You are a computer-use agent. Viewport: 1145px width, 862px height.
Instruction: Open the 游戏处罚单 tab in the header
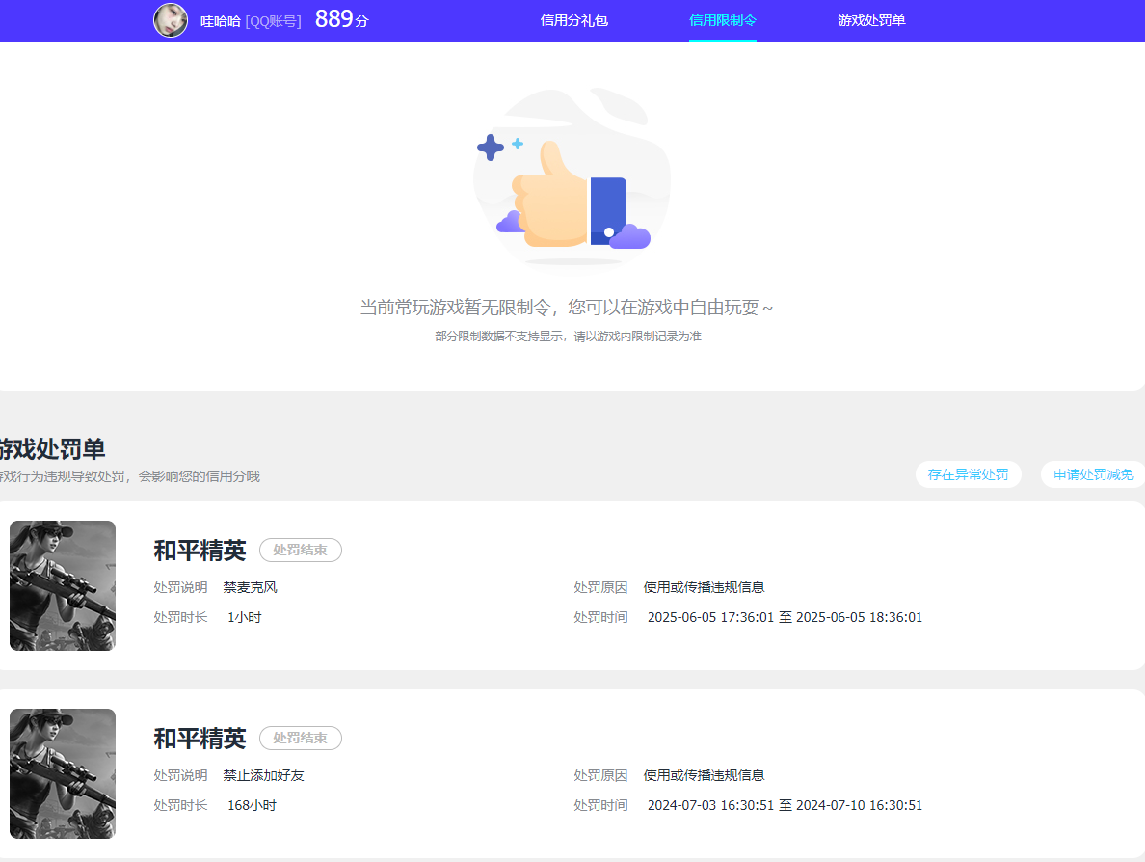[870, 20]
